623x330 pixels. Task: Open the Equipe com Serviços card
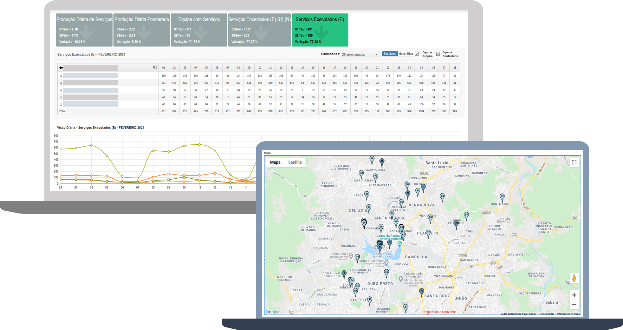(x=199, y=30)
